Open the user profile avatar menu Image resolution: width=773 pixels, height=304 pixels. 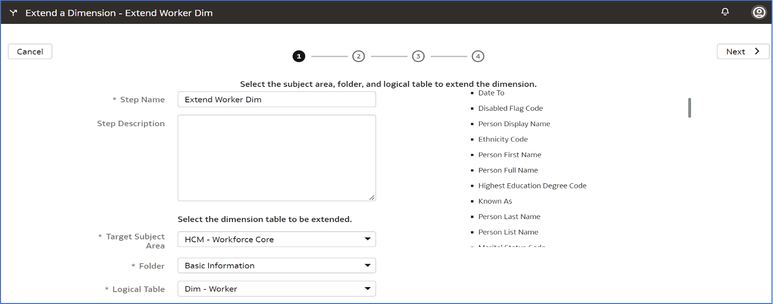pyautogui.click(x=759, y=12)
